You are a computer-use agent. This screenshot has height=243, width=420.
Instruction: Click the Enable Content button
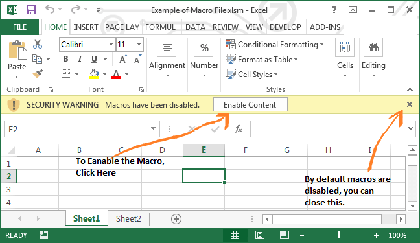[x=250, y=105]
